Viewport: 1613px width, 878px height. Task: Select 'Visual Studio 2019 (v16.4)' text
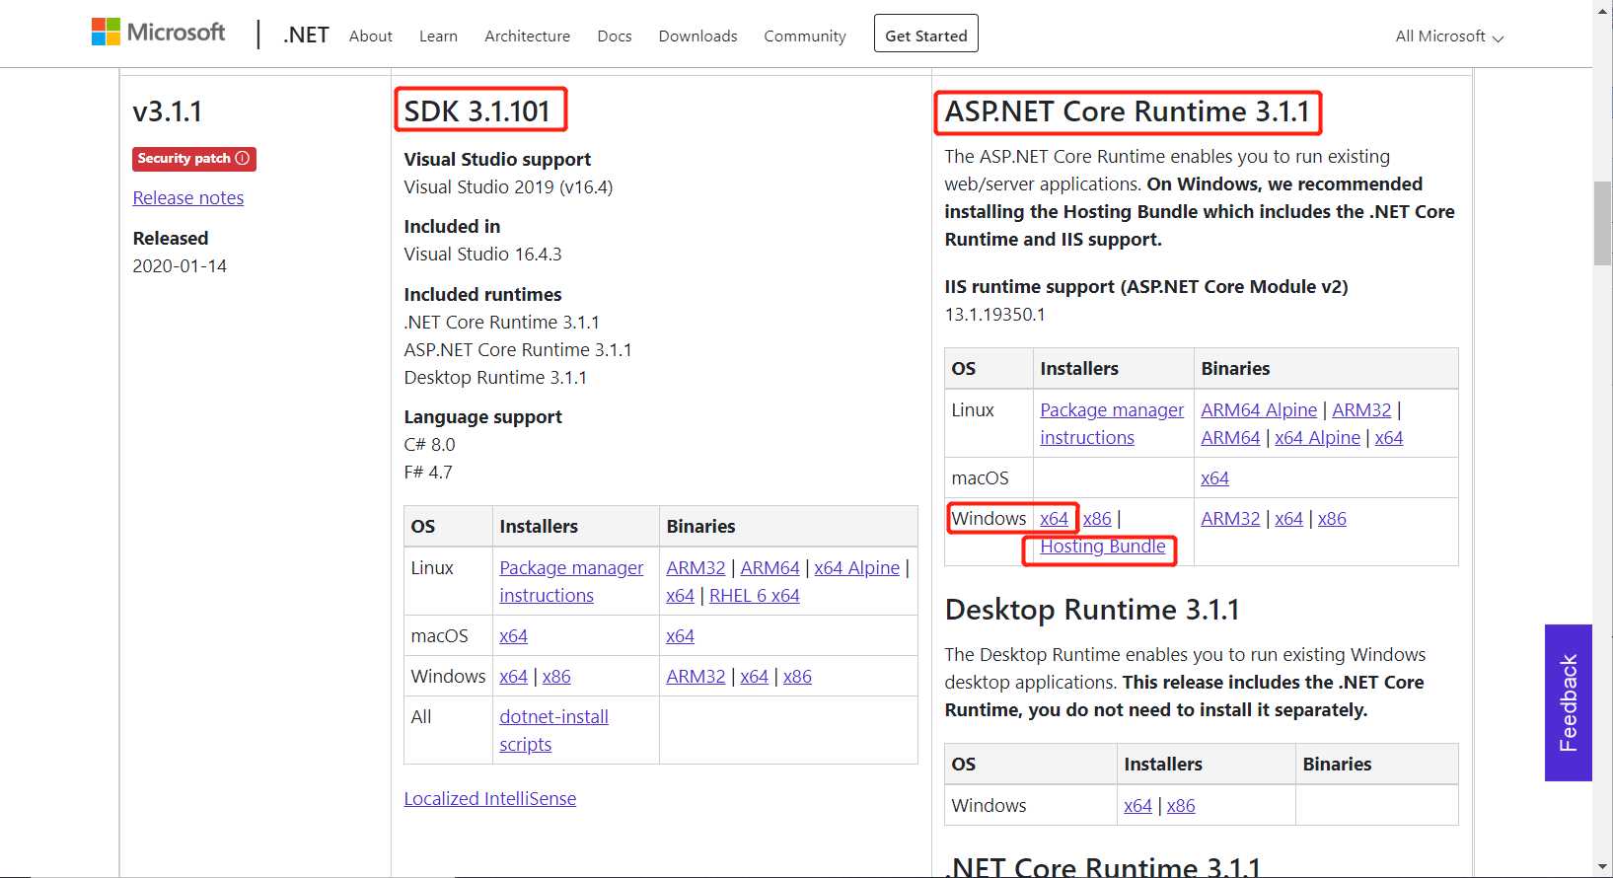(508, 186)
